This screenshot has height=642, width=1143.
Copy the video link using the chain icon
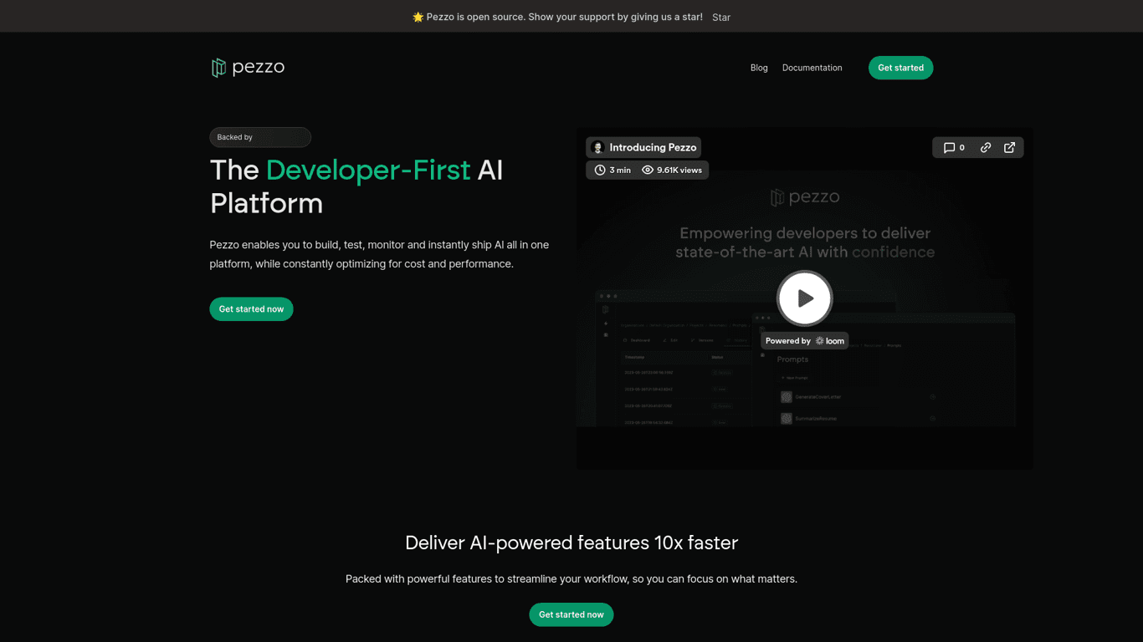985,147
